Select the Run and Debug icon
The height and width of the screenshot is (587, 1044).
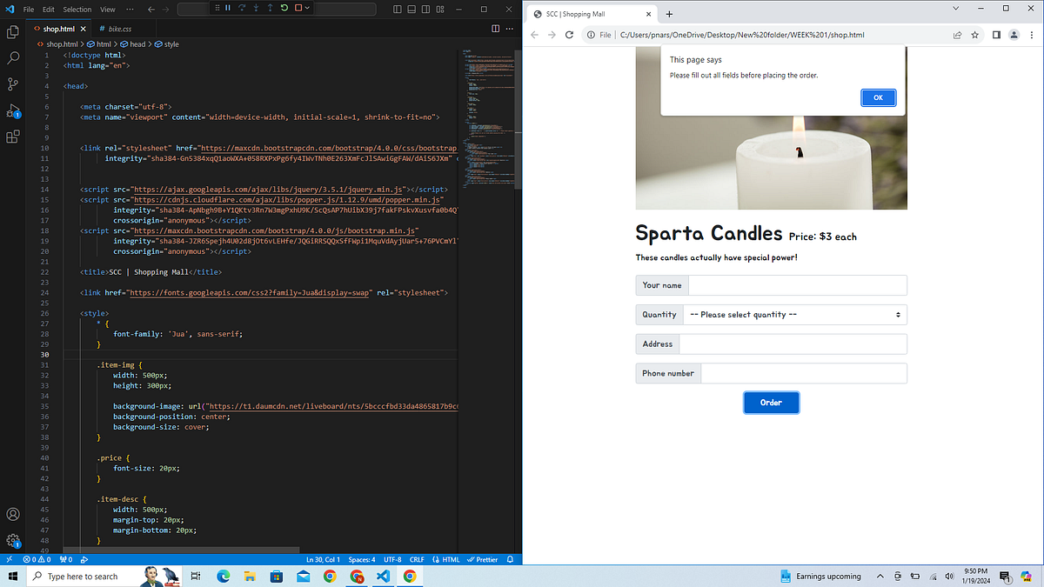(x=12, y=111)
